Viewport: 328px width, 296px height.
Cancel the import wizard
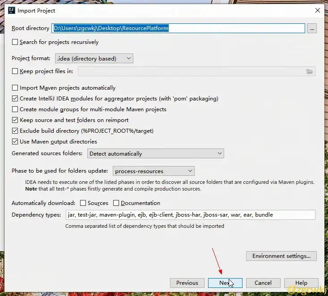263,283
